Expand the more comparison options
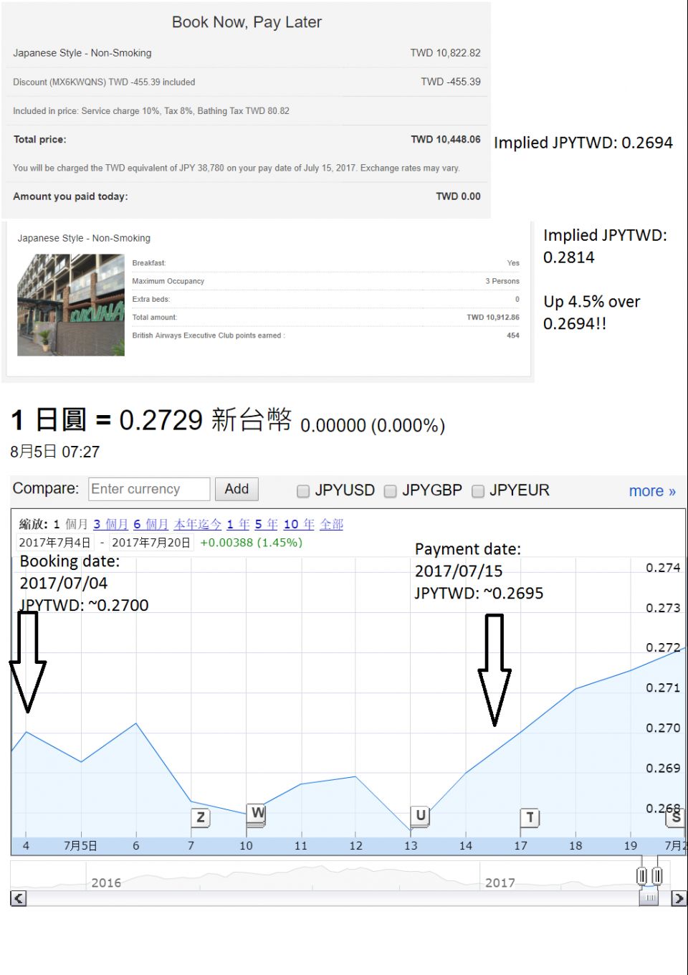688x975 pixels. click(651, 490)
